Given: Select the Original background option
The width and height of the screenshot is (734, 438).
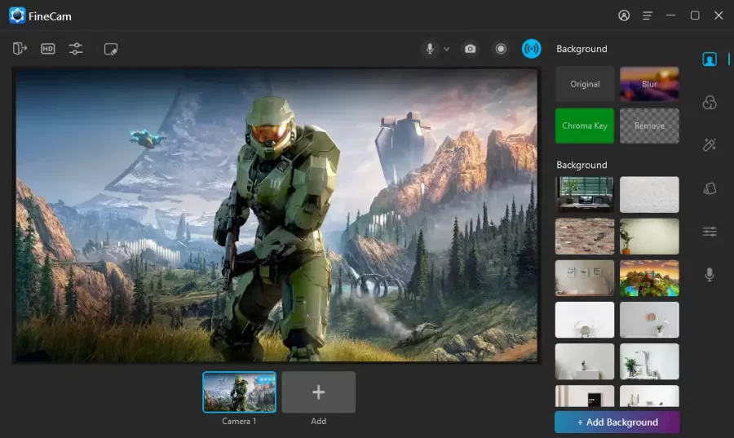Looking at the screenshot, I should (x=585, y=84).
